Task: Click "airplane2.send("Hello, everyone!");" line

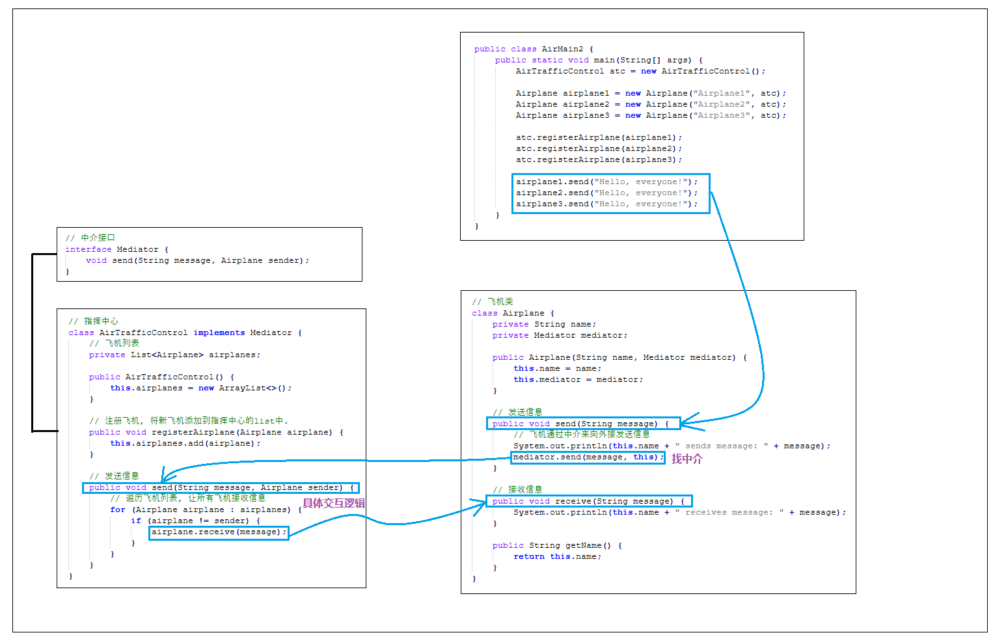Action: tap(606, 193)
